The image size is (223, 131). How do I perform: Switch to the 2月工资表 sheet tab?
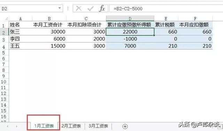coord(71,126)
